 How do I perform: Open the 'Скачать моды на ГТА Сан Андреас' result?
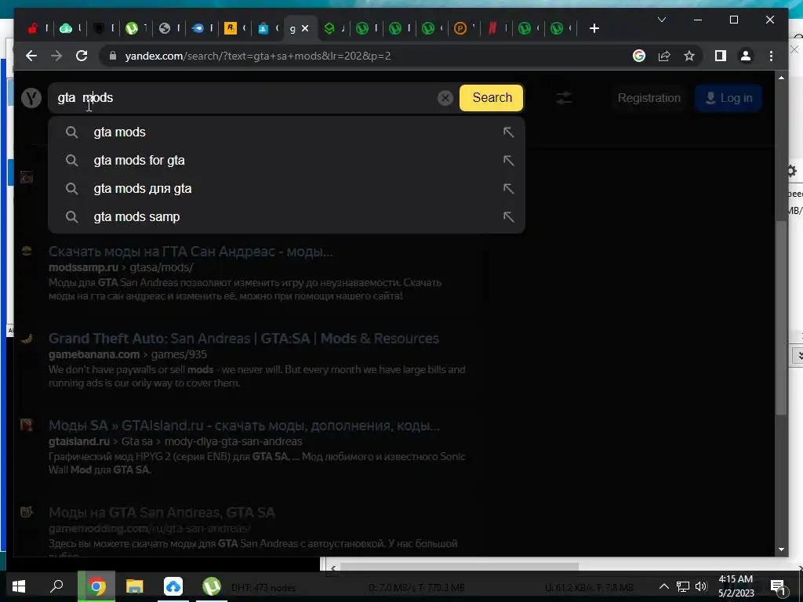(x=191, y=252)
